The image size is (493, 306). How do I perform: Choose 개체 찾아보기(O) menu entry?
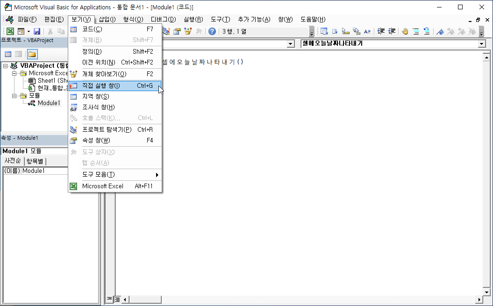coord(115,74)
